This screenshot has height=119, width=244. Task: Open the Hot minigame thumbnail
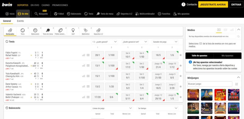pos(220,95)
